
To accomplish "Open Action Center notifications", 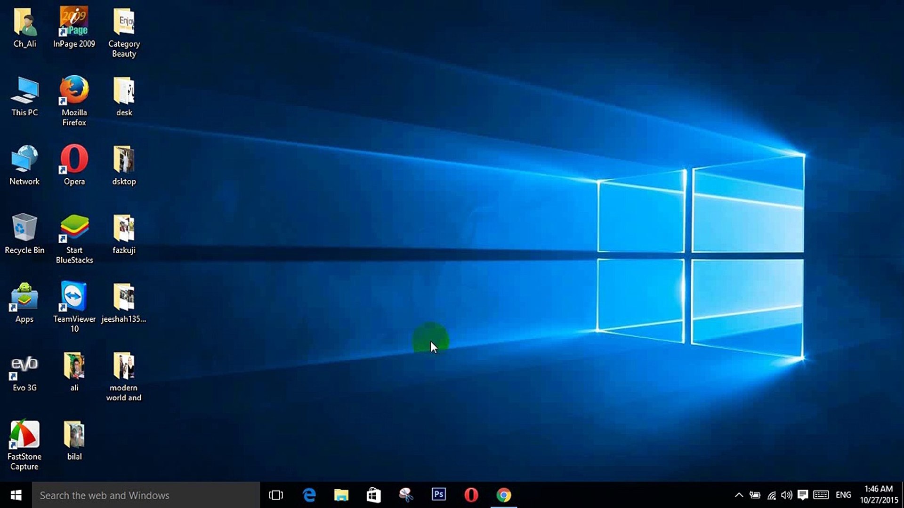I will point(803,495).
